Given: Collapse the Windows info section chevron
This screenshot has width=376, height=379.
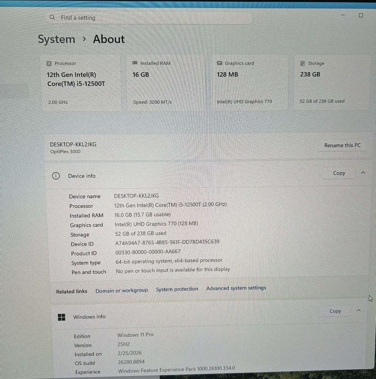Looking at the screenshot, I should tap(358, 311).
